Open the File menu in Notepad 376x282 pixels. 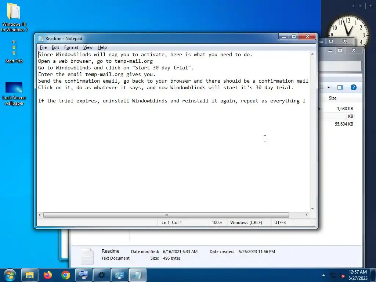click(43, 47)
